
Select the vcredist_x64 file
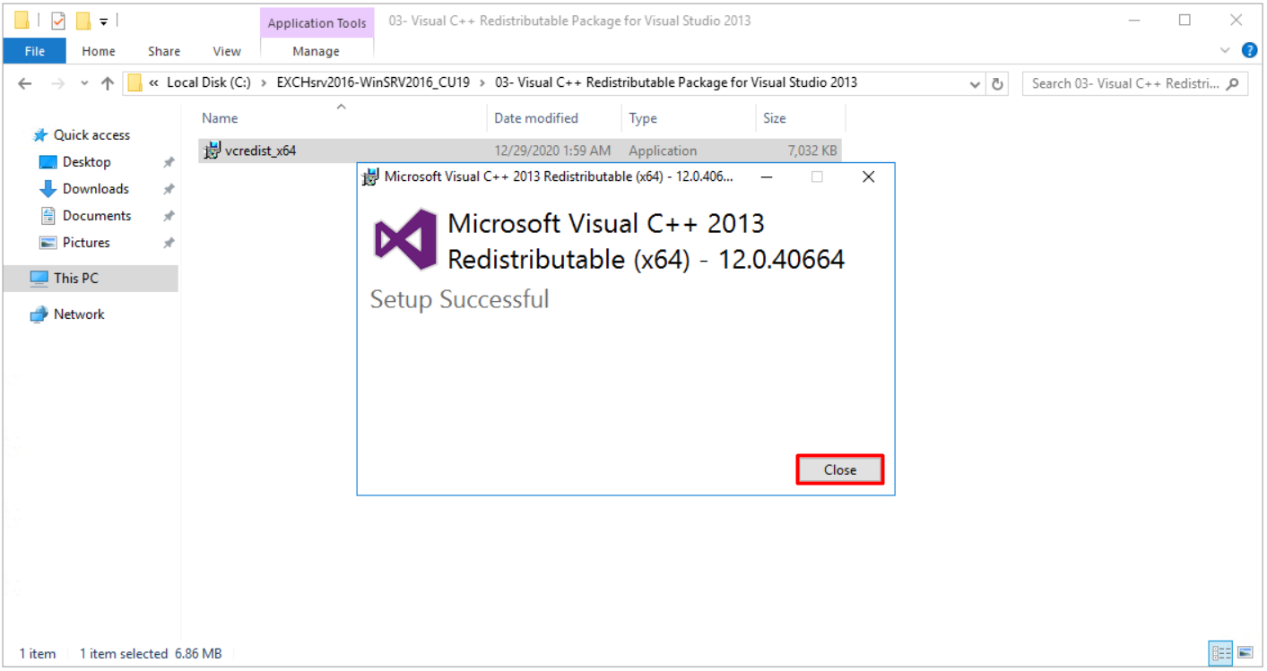(x=519, y=151)
